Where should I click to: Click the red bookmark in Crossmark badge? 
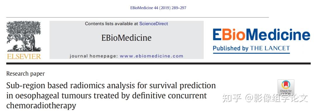286,84
